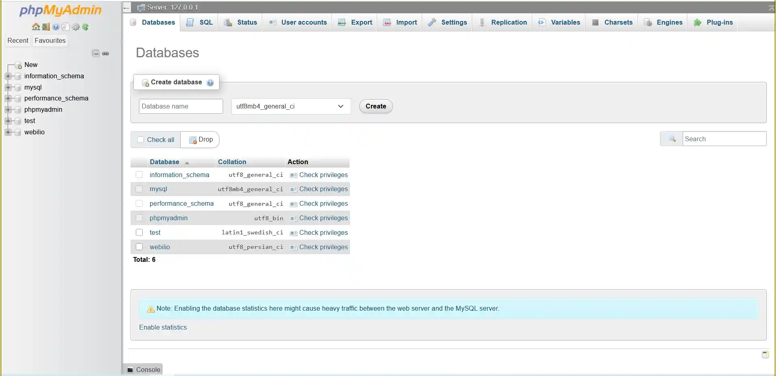Click the mysql database icon in tree
This screenshot has height=376, width=776.
18,88
